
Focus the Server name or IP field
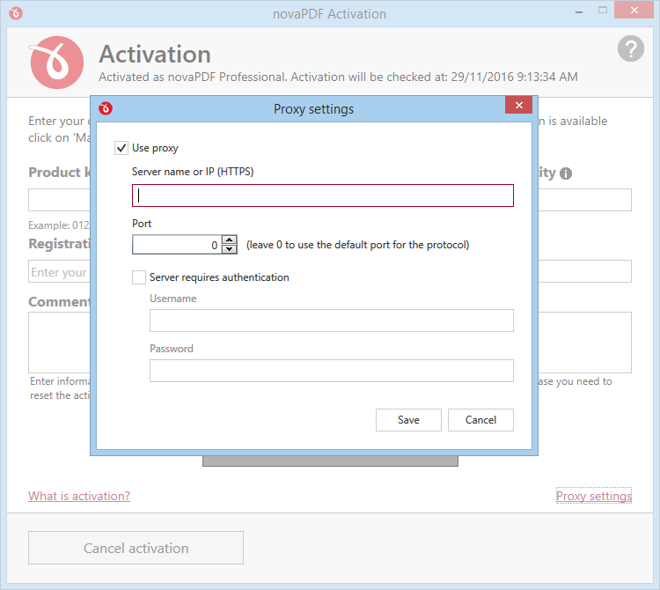tap(322, 195)
